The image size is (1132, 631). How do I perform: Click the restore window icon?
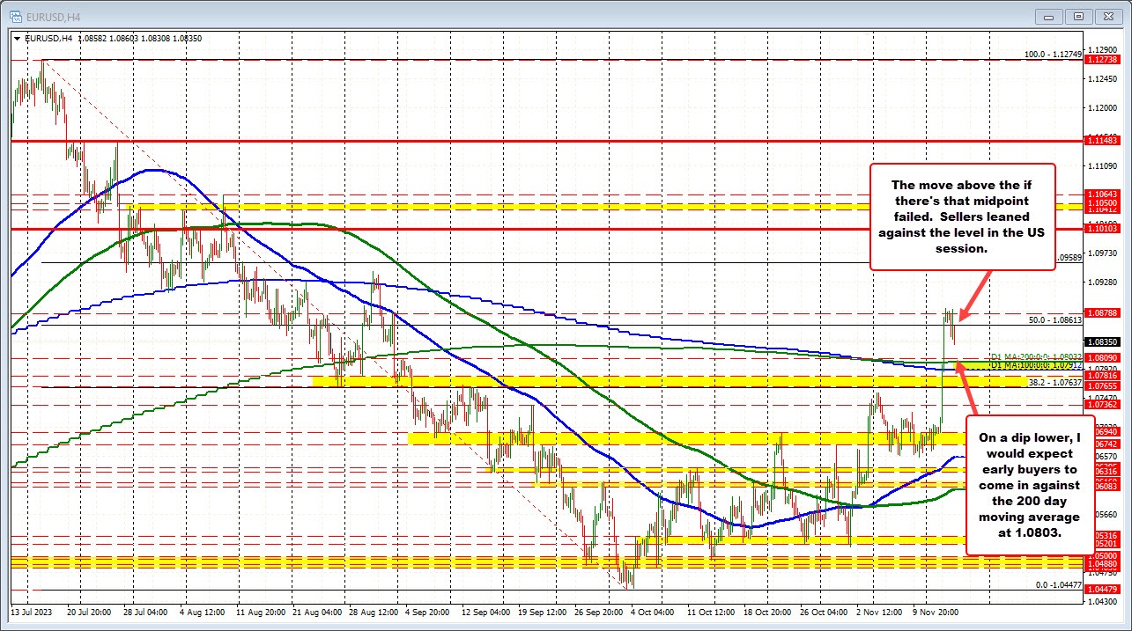[1077, 16]
